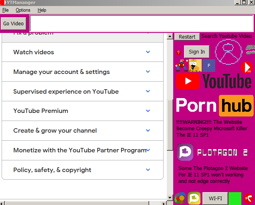Click the red YTMananger title bar icon

[x=3, y=2]
